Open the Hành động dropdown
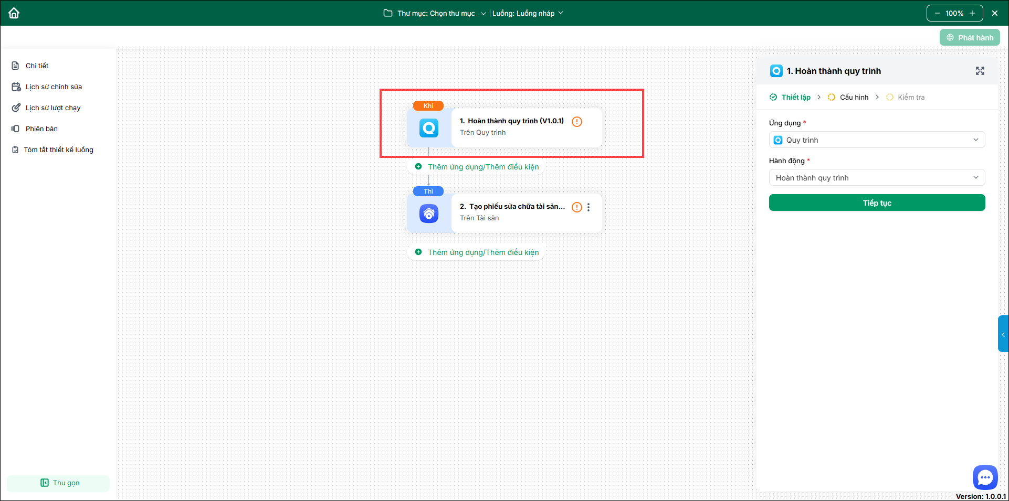This screenshot has width=1009, height=501. pyautogui.click(x=877, y=177)
